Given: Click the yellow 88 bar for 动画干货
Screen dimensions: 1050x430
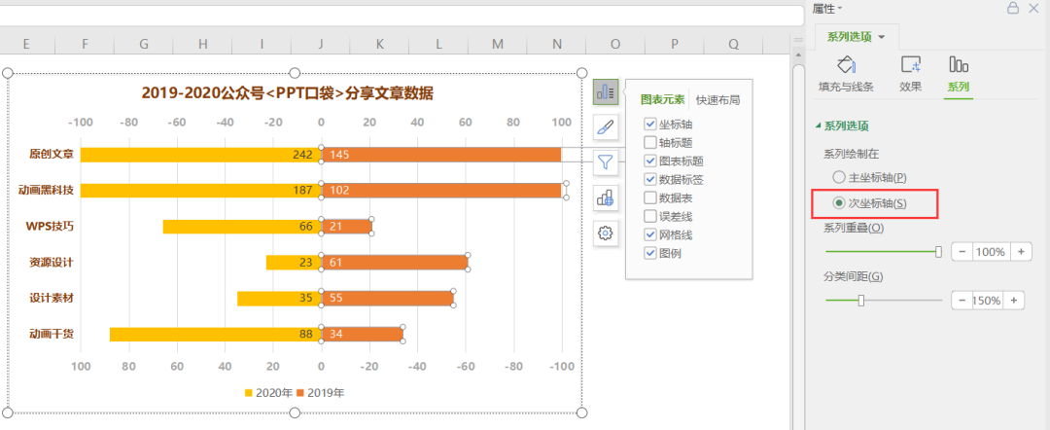Looking at the screenshot, I should click(x=216, y=335).
